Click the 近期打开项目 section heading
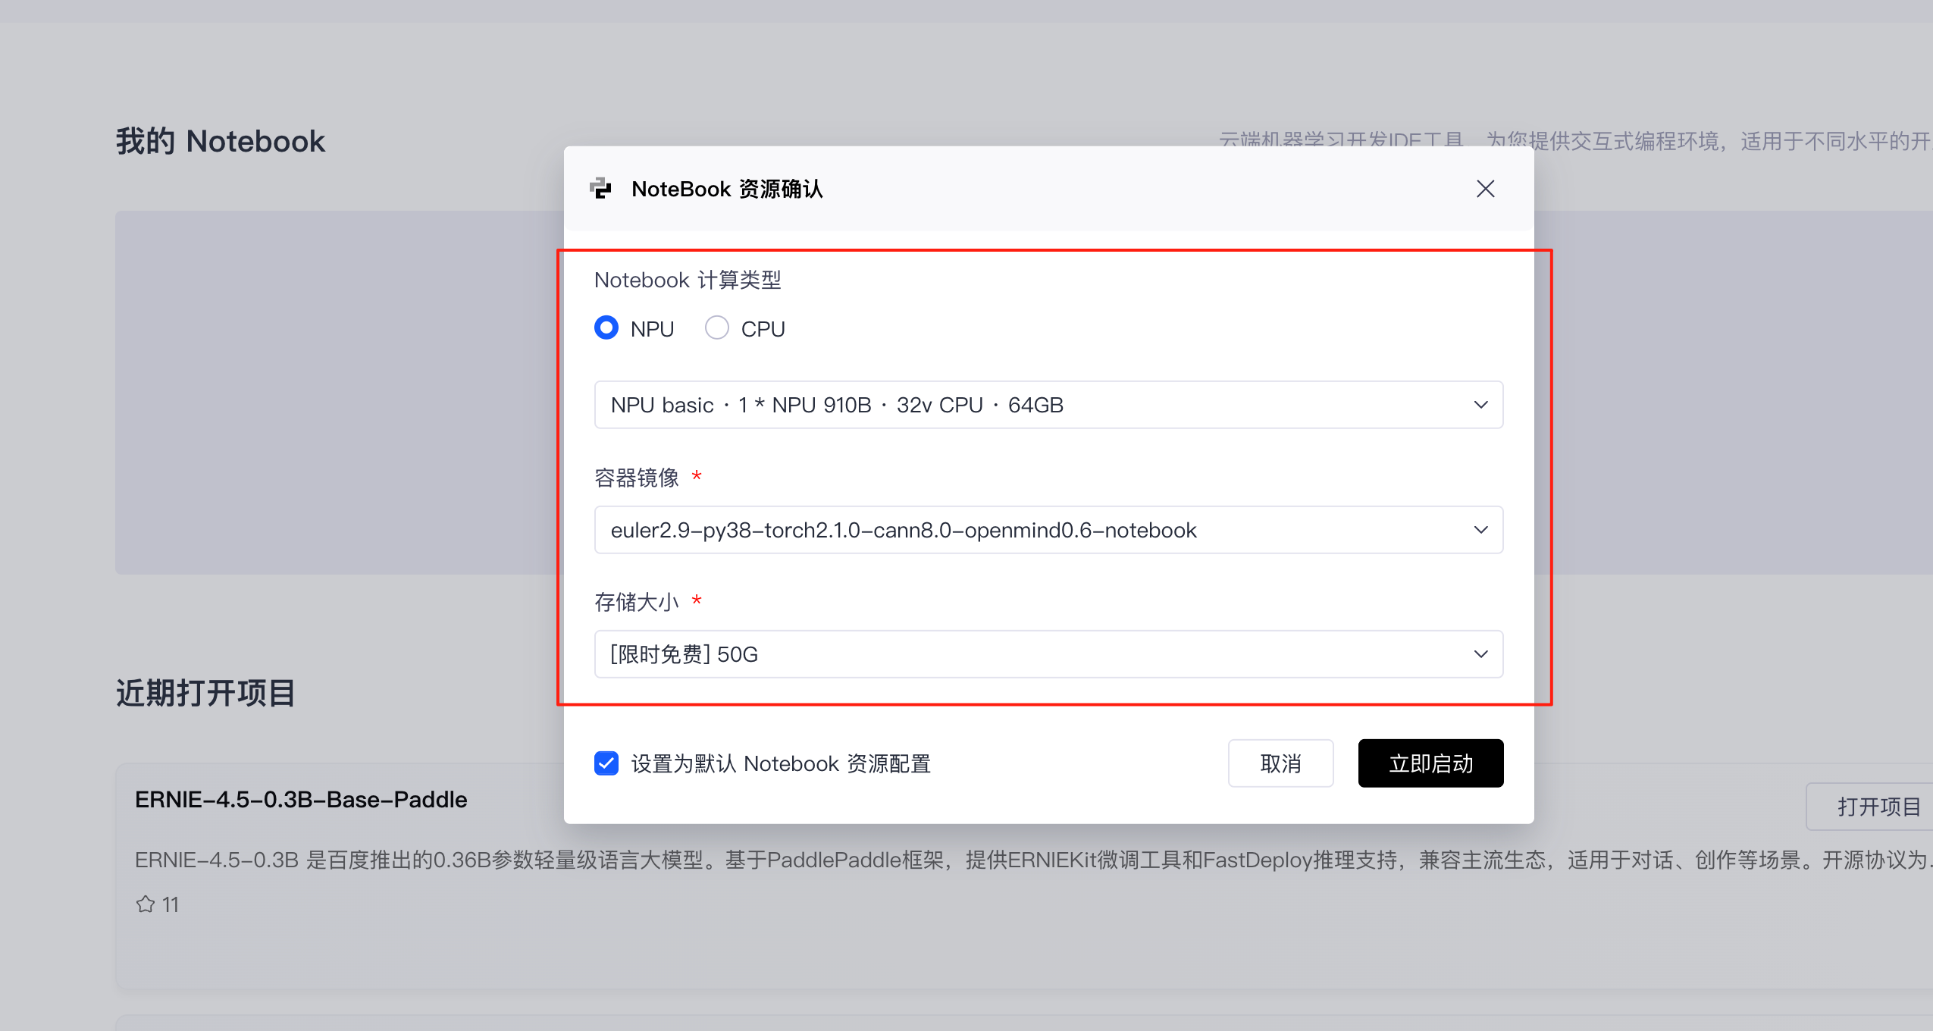The image size is (1933, 1031). point(205,693)
